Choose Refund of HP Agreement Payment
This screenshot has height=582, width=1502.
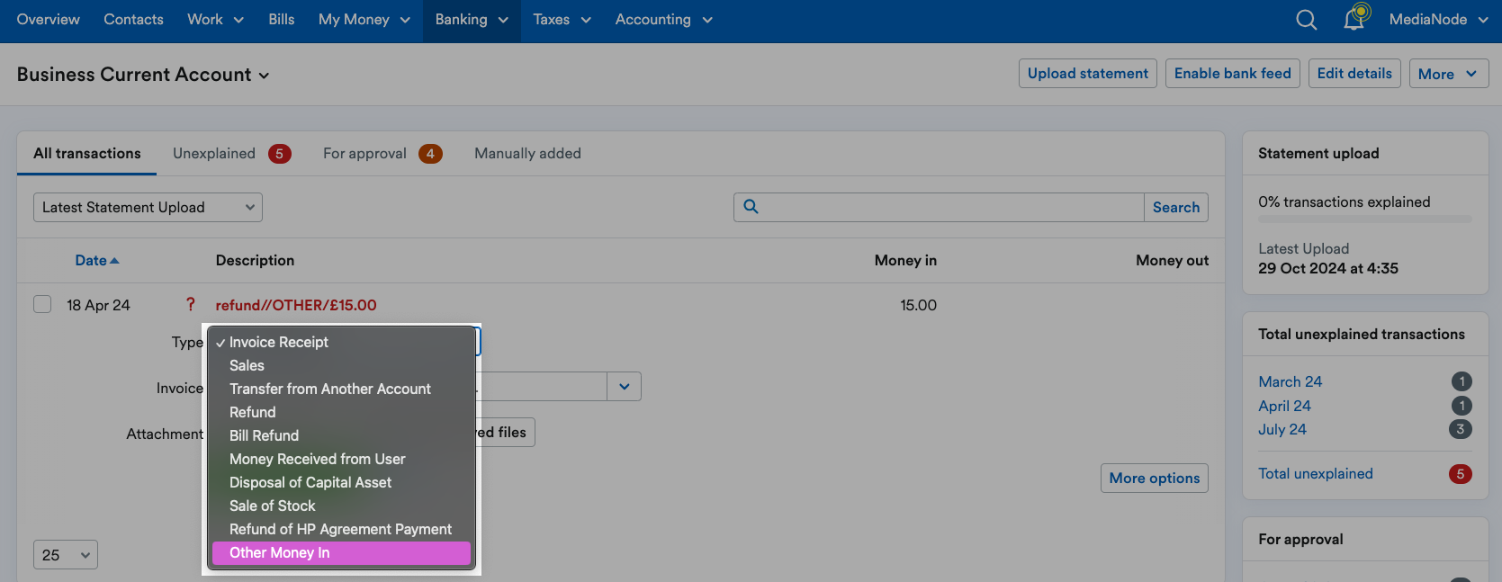341,529
